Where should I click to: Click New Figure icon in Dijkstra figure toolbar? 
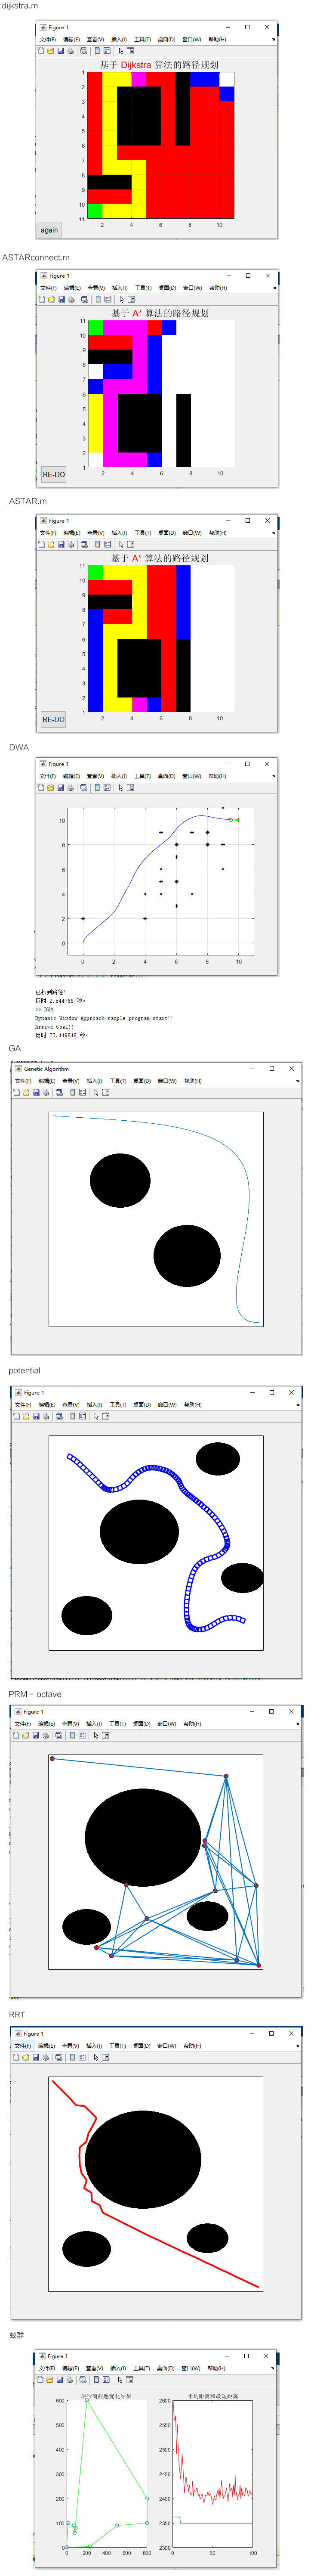pos(41,50)
